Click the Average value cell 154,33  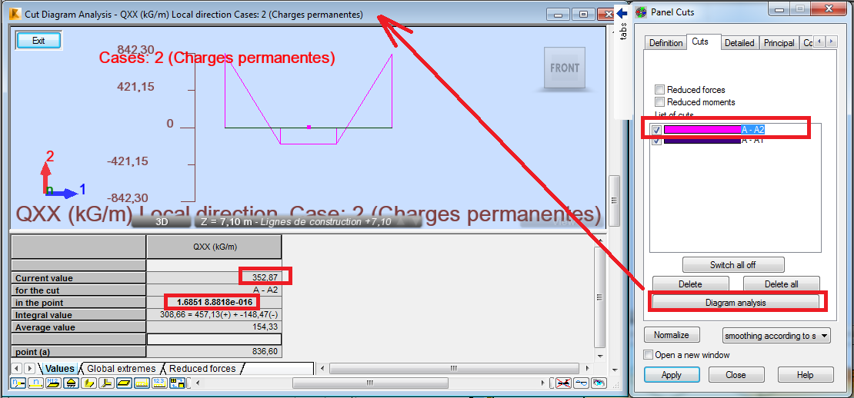coord(214,327)
